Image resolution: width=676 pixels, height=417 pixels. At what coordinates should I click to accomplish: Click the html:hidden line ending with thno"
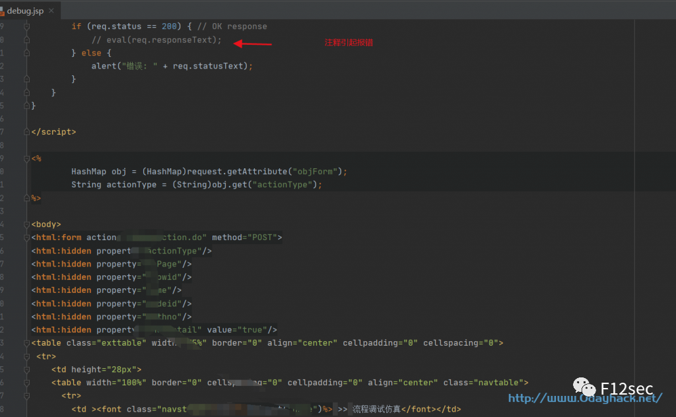pyautogui.click(x=111, y=317)
